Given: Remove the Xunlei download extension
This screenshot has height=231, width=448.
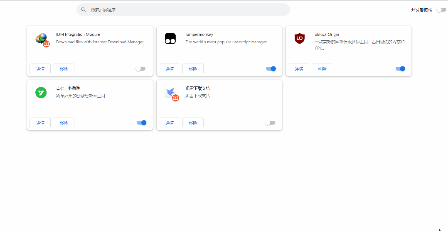Looking at the screenshot, I should pyautogui.click(x=193, y=123).
